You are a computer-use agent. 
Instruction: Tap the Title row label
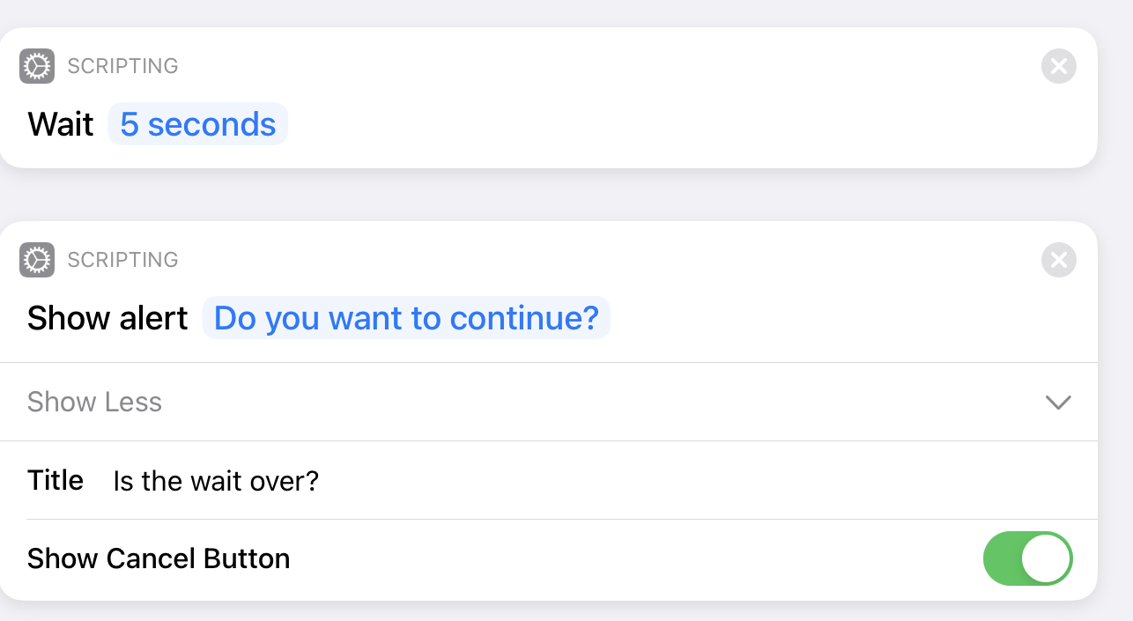click(x=56, y=480)
